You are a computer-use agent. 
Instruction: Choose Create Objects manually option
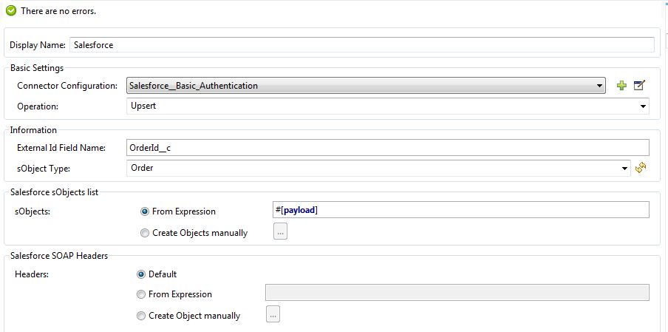point(144,233)
